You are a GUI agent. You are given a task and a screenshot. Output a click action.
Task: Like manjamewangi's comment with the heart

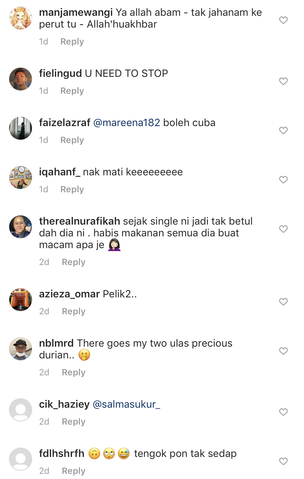pyautogui.click(x=283, y=21)
